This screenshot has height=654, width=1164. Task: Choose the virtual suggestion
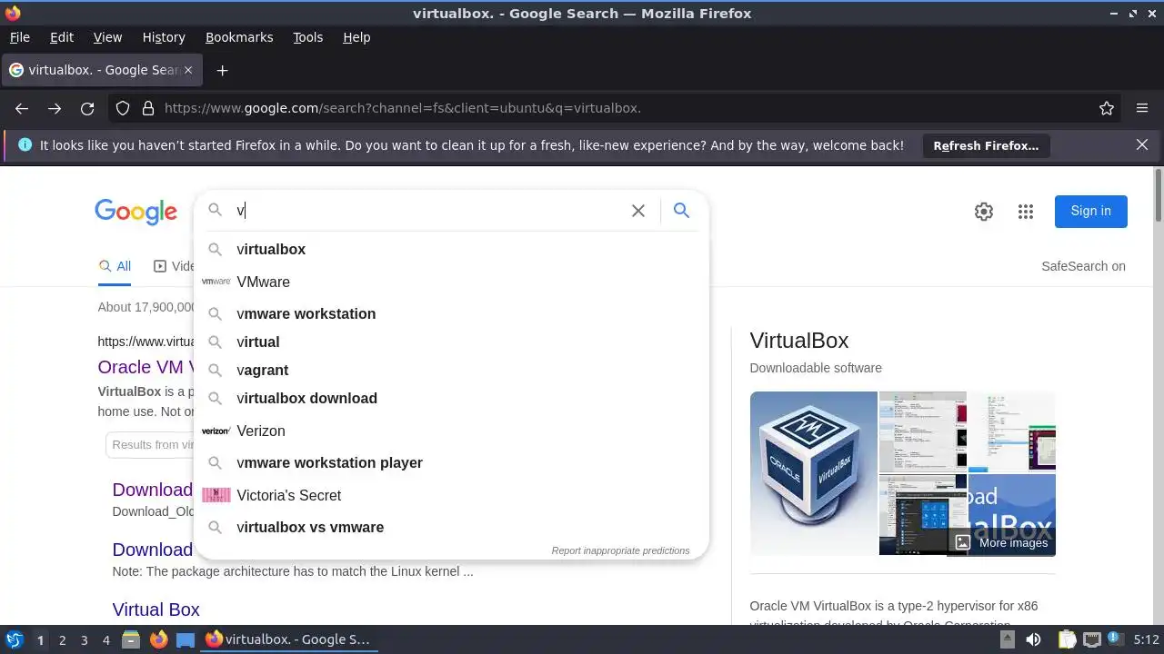(x=451, y=342)
